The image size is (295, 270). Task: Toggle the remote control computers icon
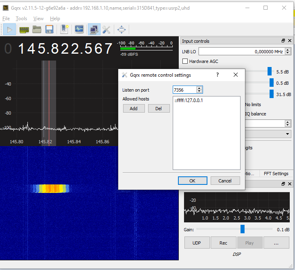point(94,29)
